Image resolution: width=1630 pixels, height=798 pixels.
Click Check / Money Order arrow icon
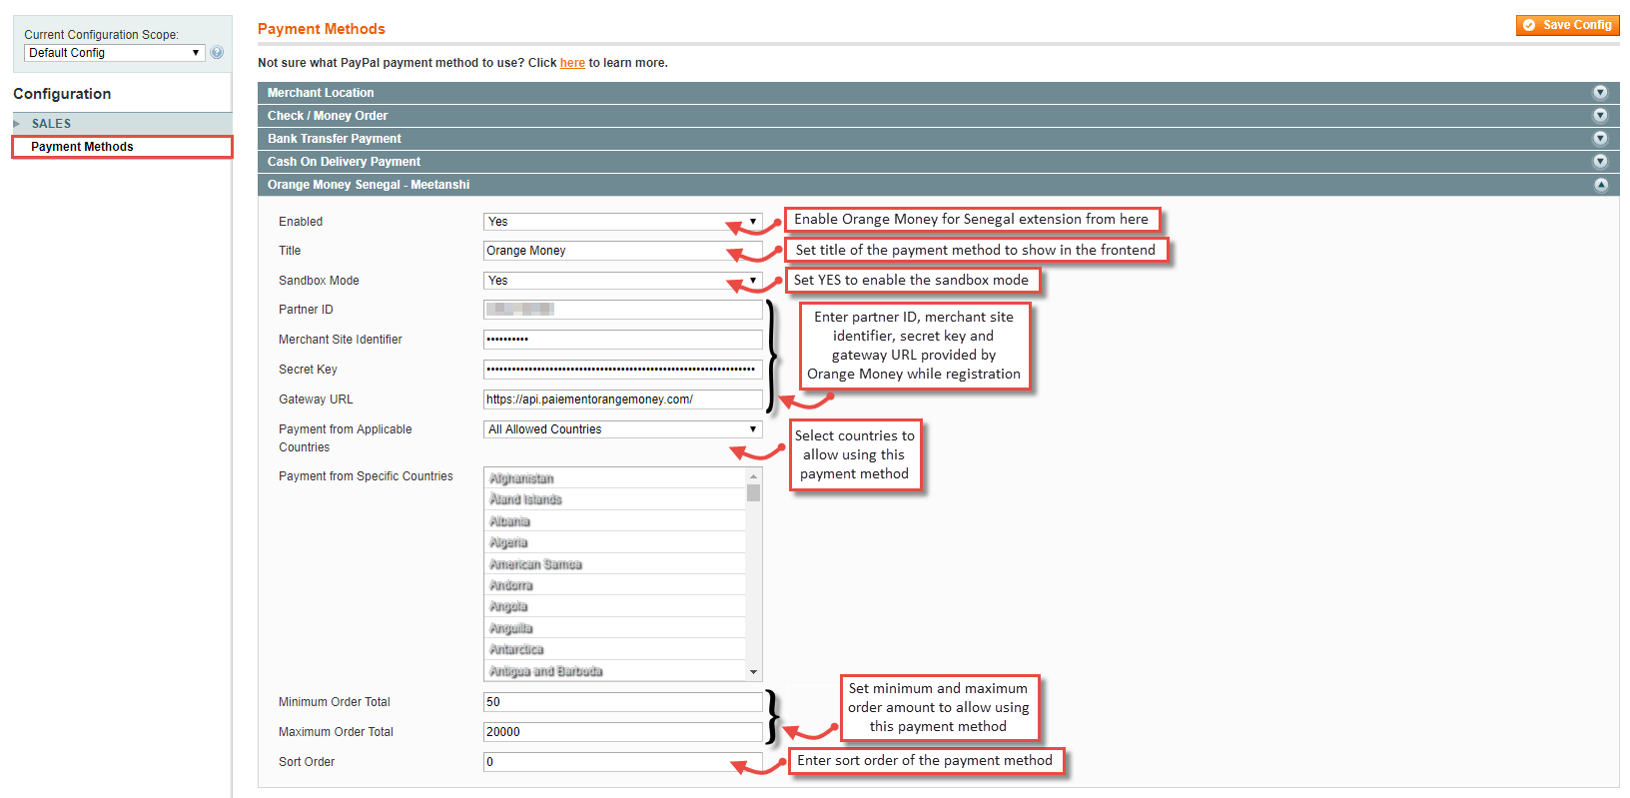tap(1600, 116)
